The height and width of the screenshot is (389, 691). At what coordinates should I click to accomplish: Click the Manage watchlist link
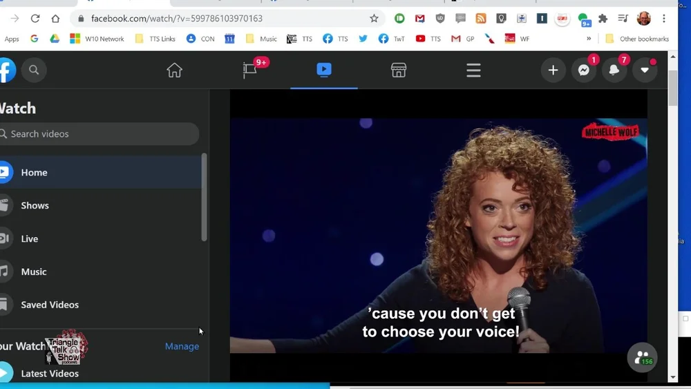(x=182, y=346)
